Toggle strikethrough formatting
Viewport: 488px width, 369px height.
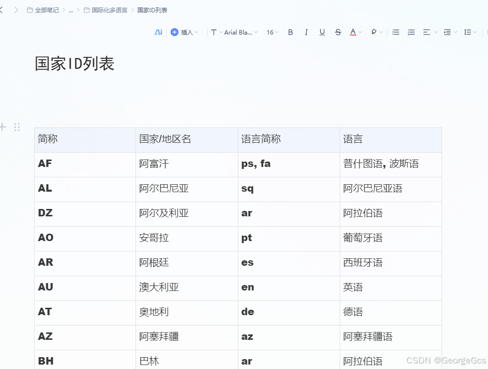[338, 32]
